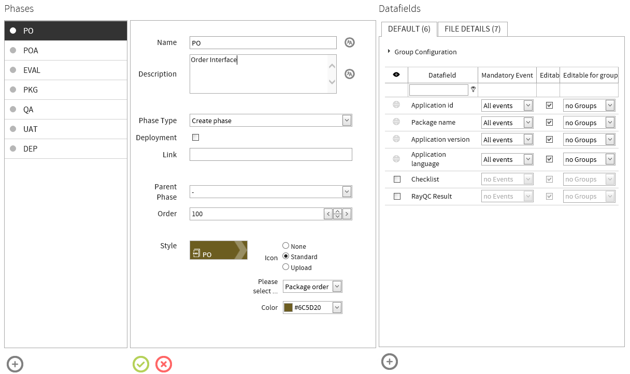Click the PO style preview banner
The width and height of the screenshot is (630, 374).
(x=218, y=250)
